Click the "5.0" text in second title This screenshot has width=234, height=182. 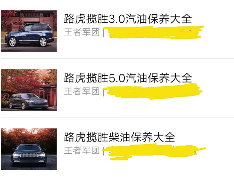coord(117,78)
